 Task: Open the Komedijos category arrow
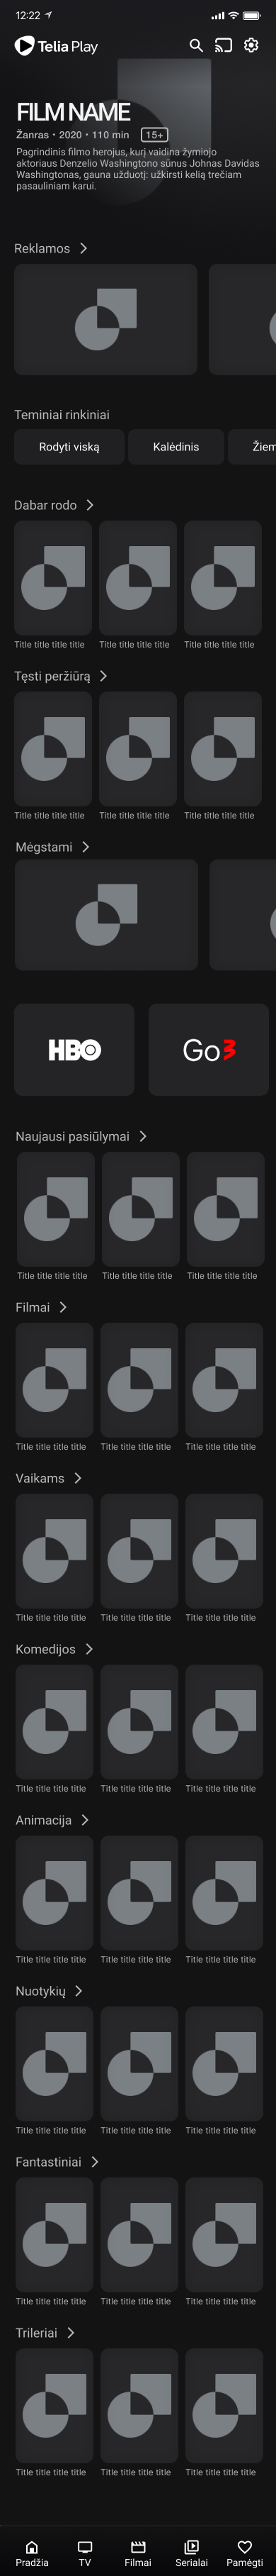pos(88,1649)
